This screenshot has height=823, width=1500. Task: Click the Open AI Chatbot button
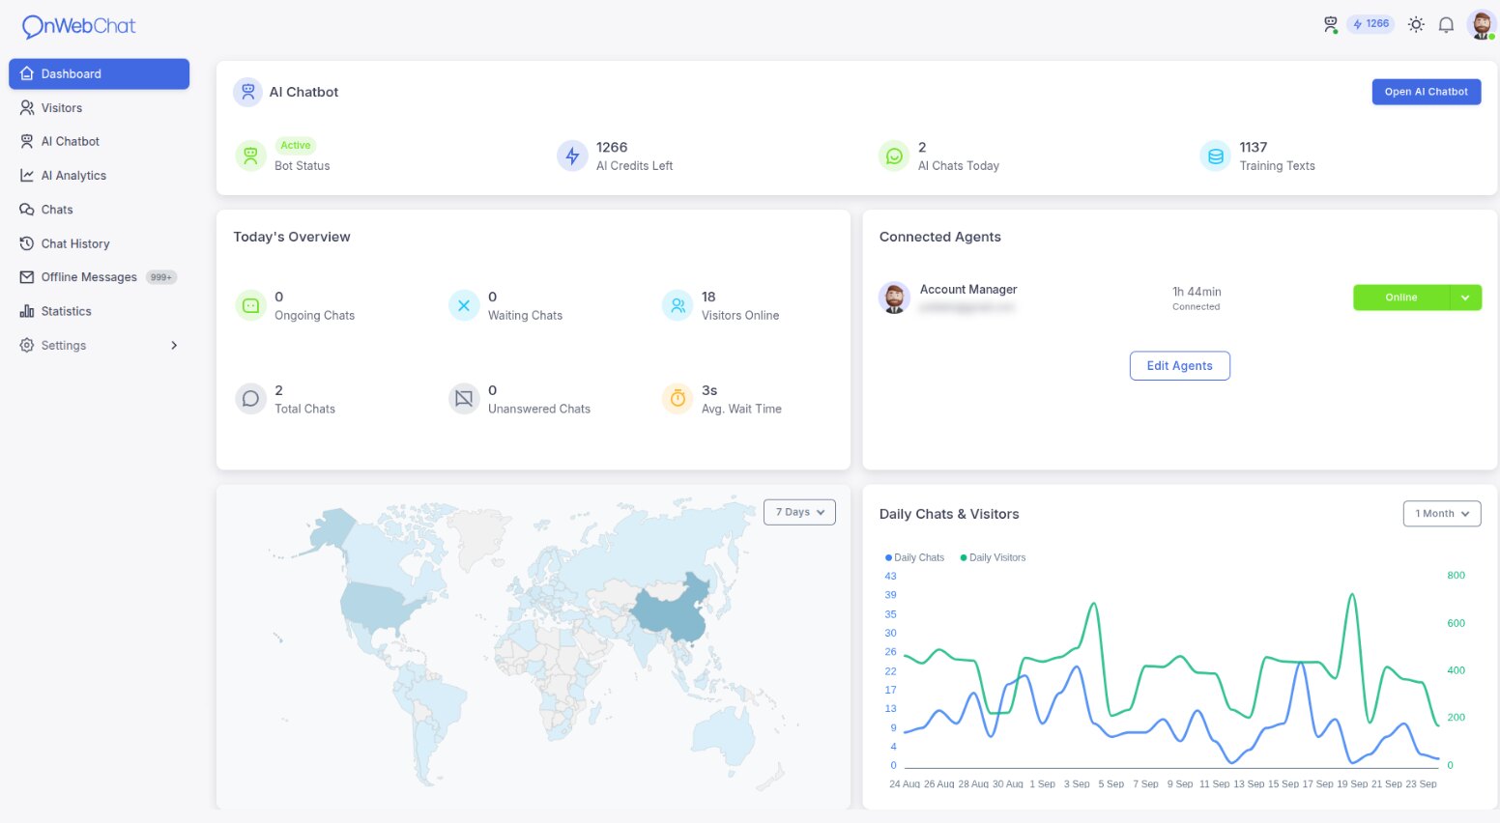[1427, 92]
